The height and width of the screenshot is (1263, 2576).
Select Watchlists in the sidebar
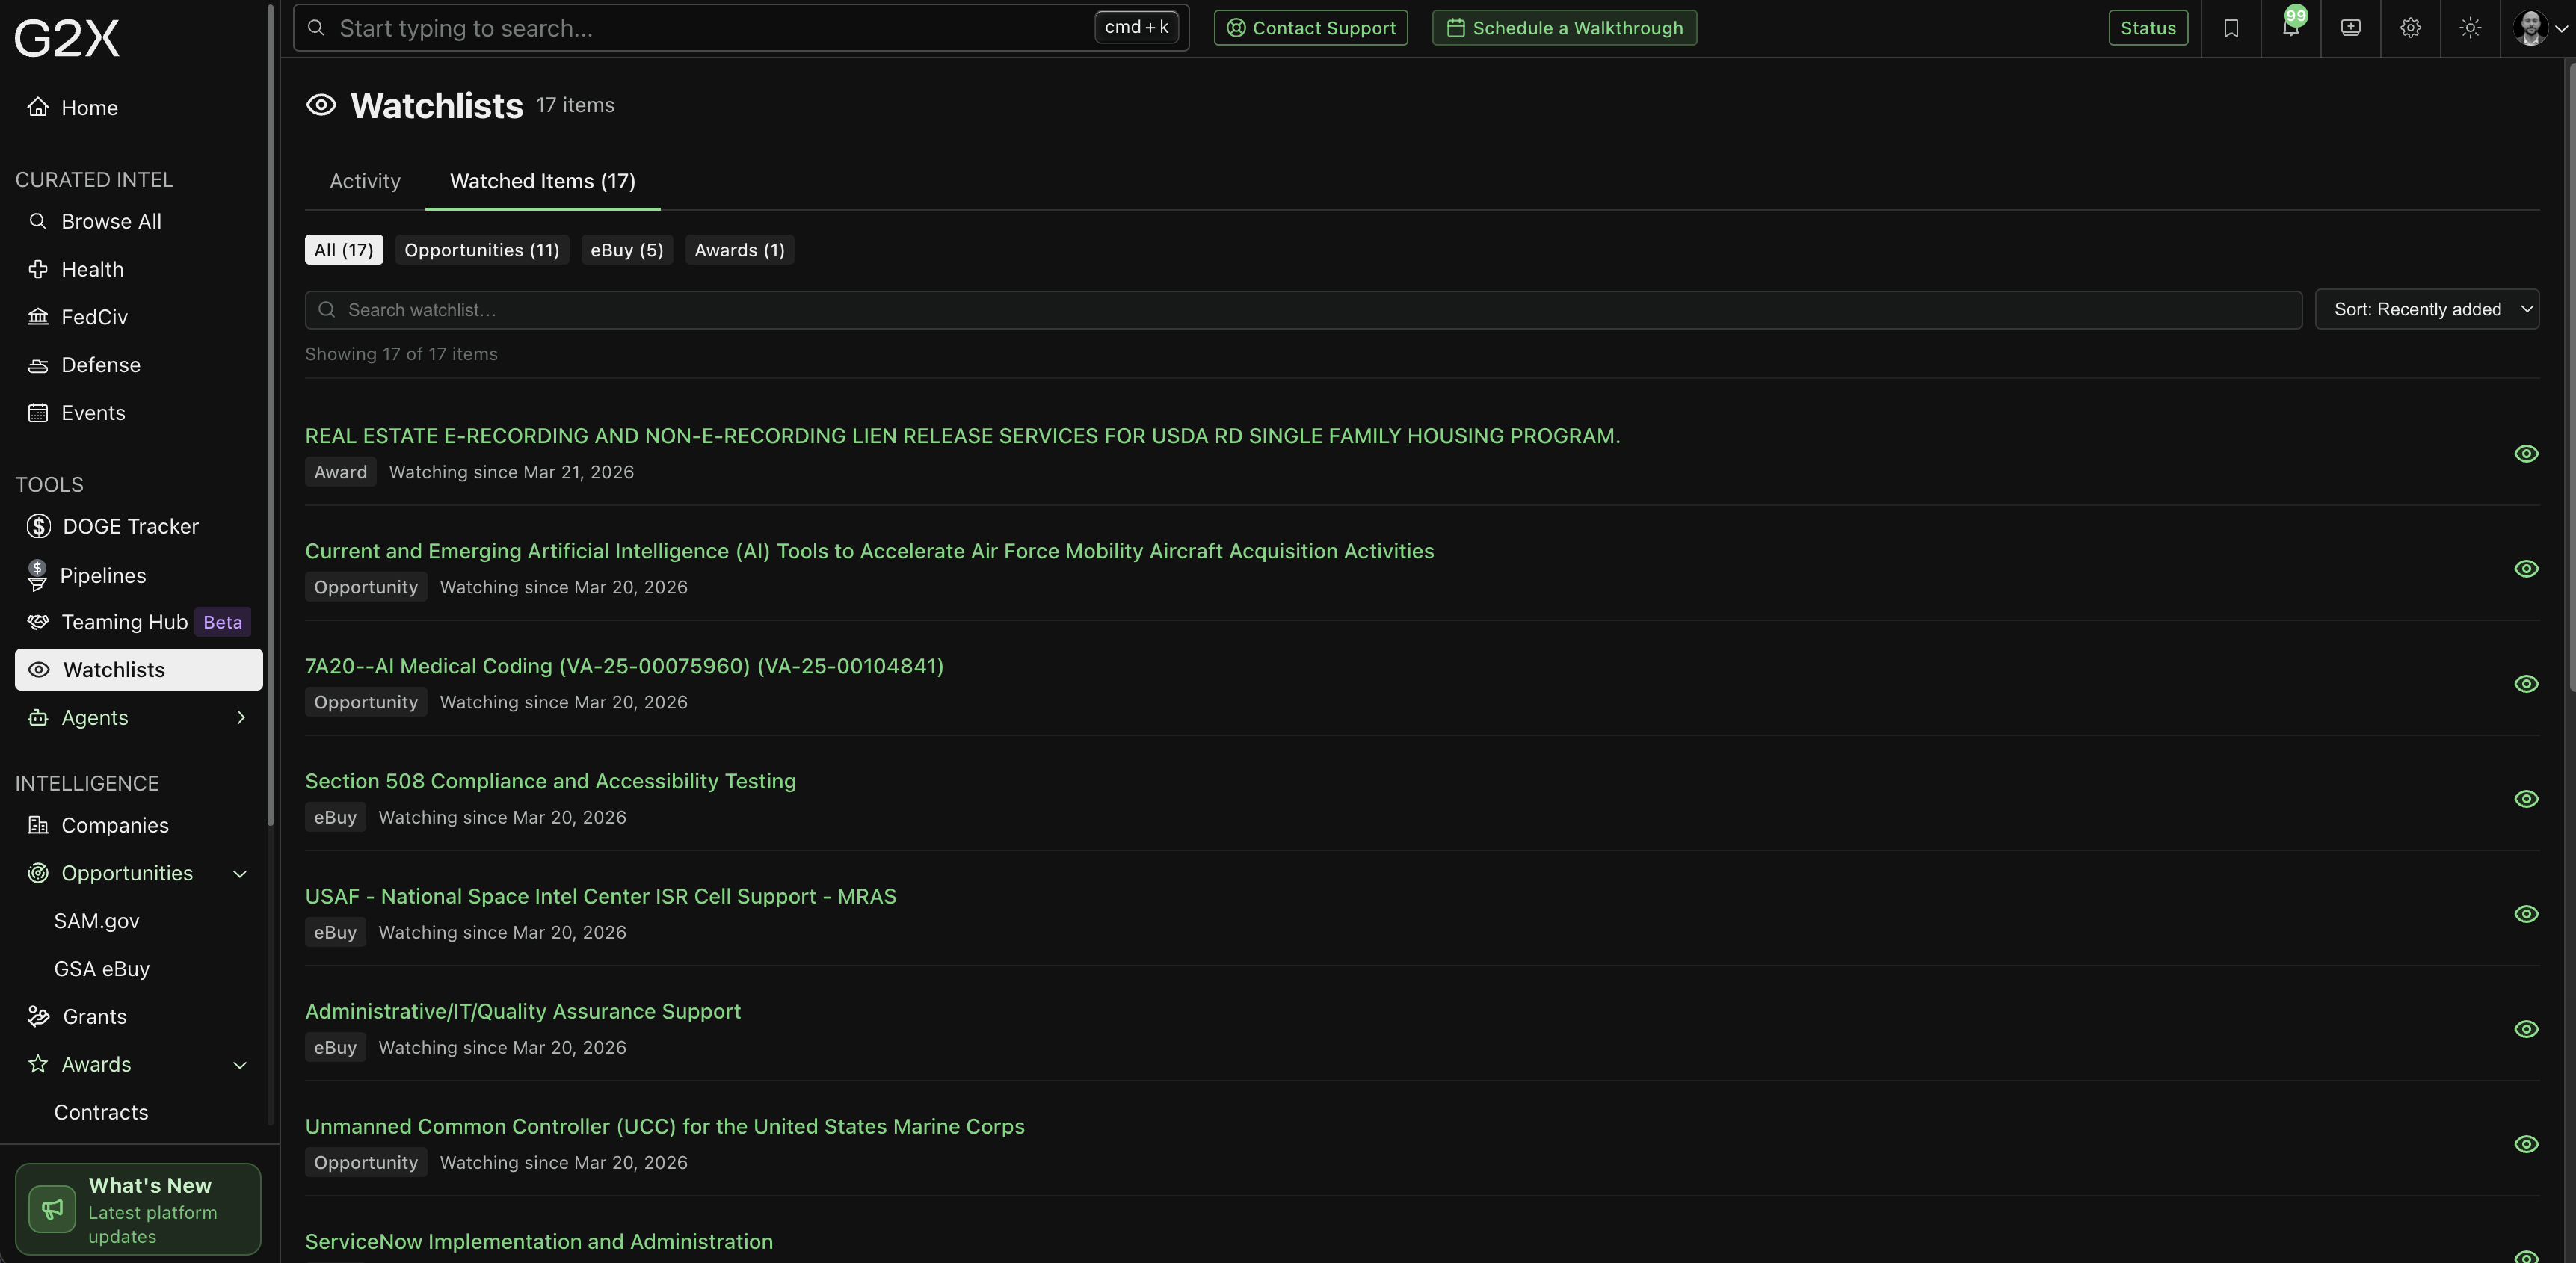coord(138,670)
